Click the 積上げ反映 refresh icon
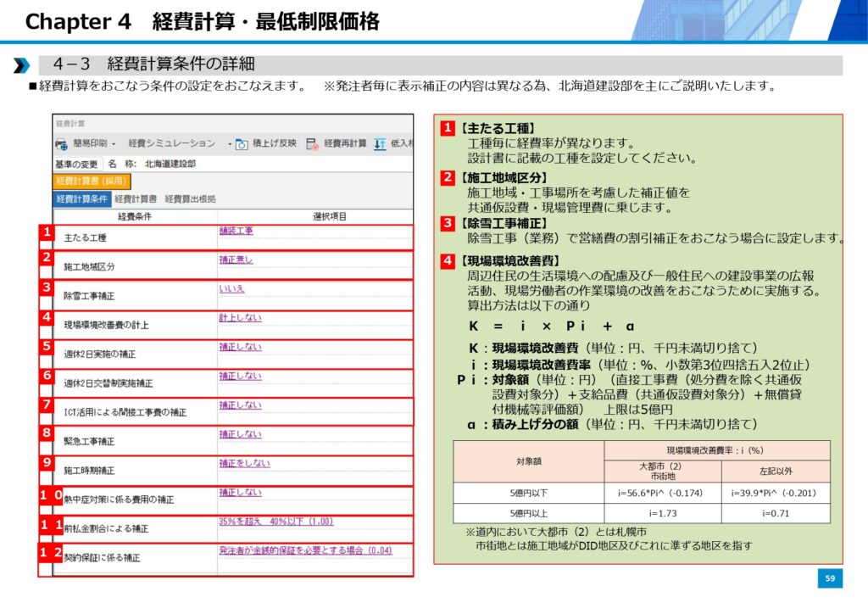This screenshot has width=868, height=614. pos(242,144)
